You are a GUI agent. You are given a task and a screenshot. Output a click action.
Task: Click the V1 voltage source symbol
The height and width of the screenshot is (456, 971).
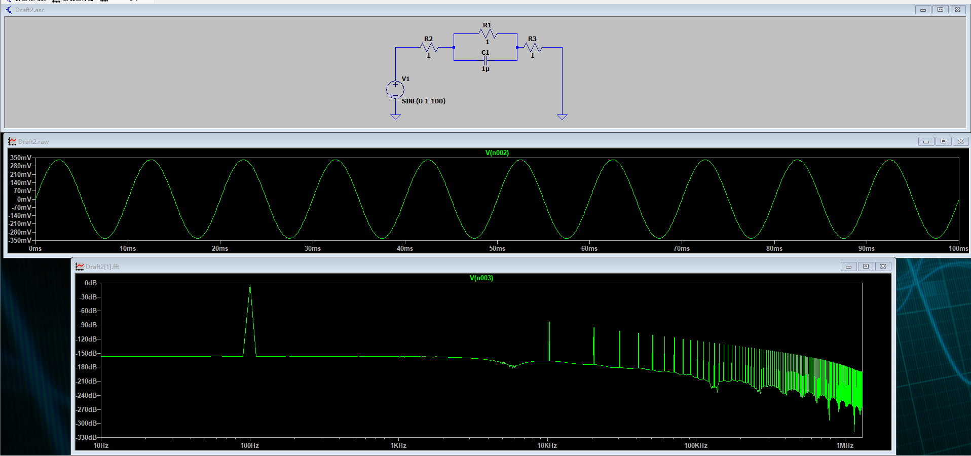click(x=395, y=90)
